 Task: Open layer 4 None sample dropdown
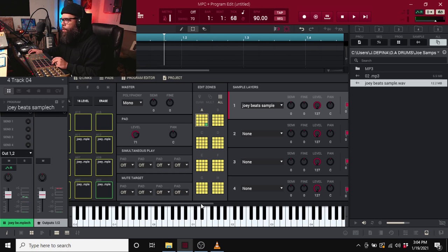[262, 188]
